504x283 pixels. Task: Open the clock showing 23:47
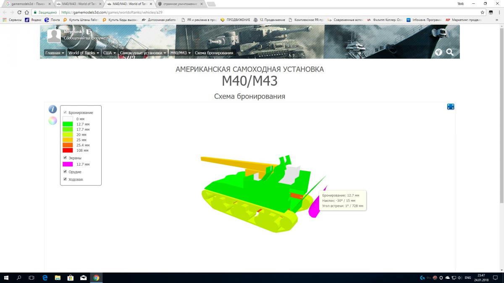(x=481, y=278)
